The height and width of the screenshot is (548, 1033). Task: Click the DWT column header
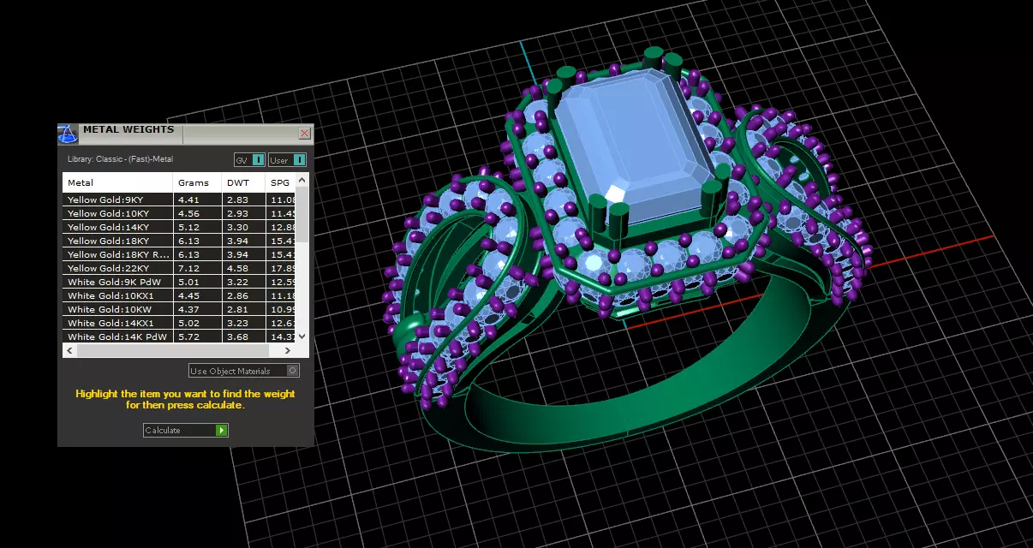click(243, 182)
